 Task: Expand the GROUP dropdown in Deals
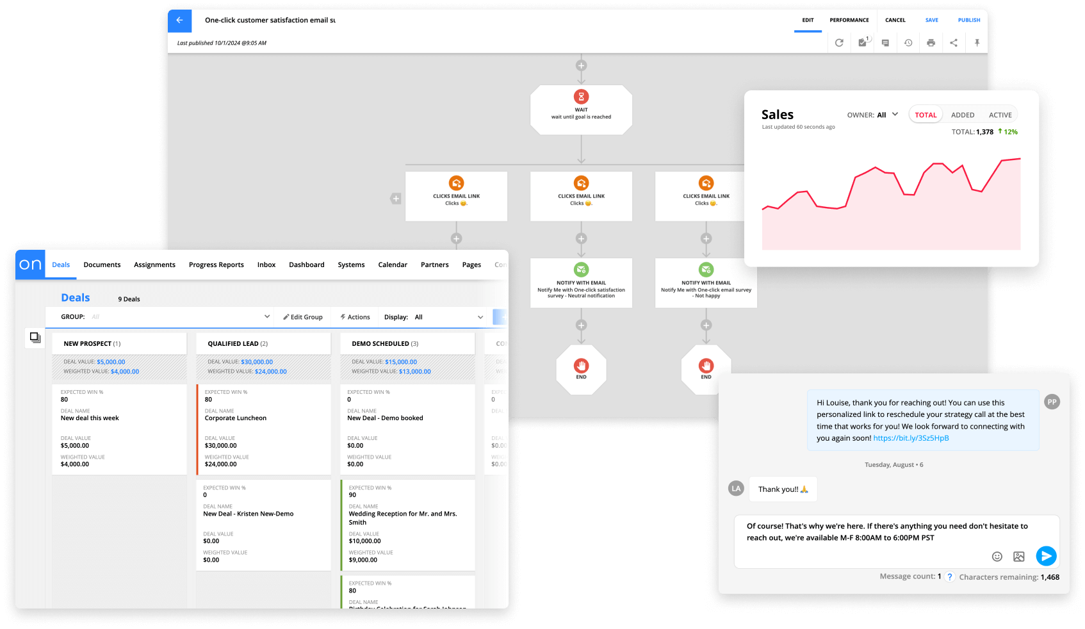pos(266,317)
